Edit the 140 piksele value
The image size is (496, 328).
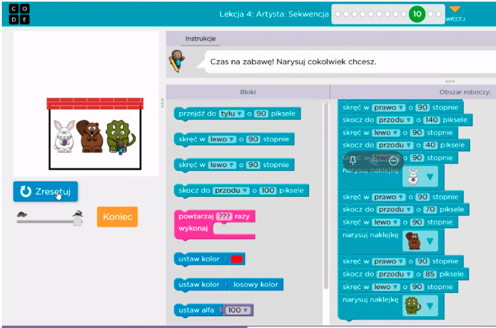click(x=431, y=120)
